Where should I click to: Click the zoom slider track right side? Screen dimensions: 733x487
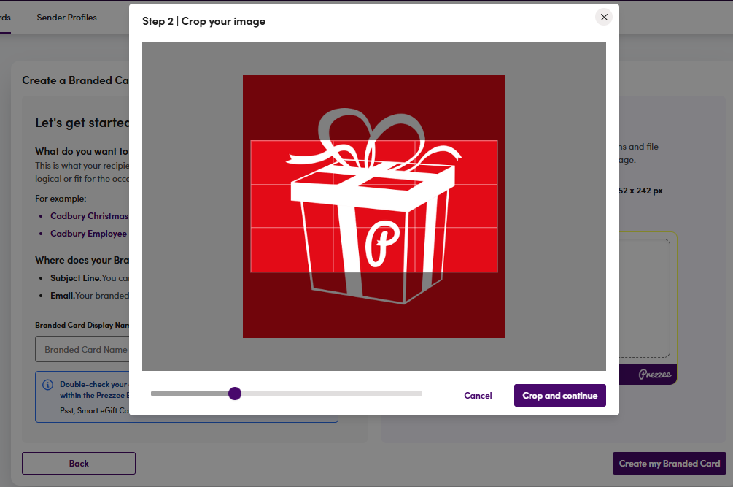pos(332,394)
